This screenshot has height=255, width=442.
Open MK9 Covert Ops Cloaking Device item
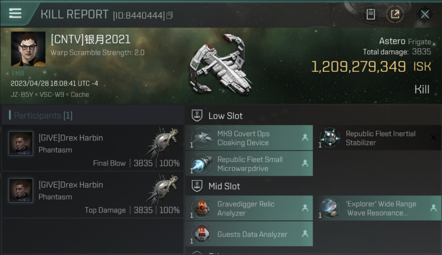tap(249, 138)
